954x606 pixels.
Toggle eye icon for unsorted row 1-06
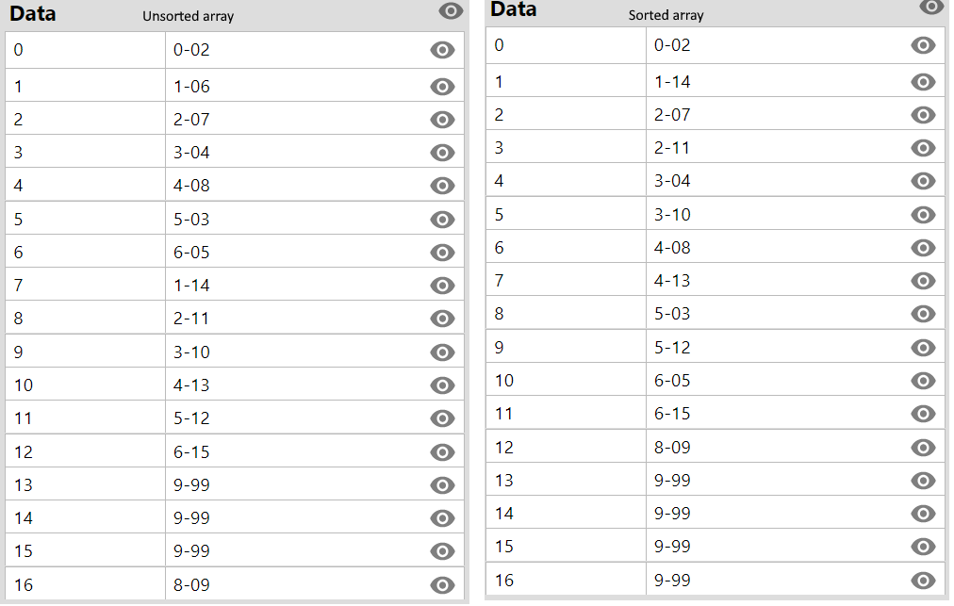click(442, 87)
